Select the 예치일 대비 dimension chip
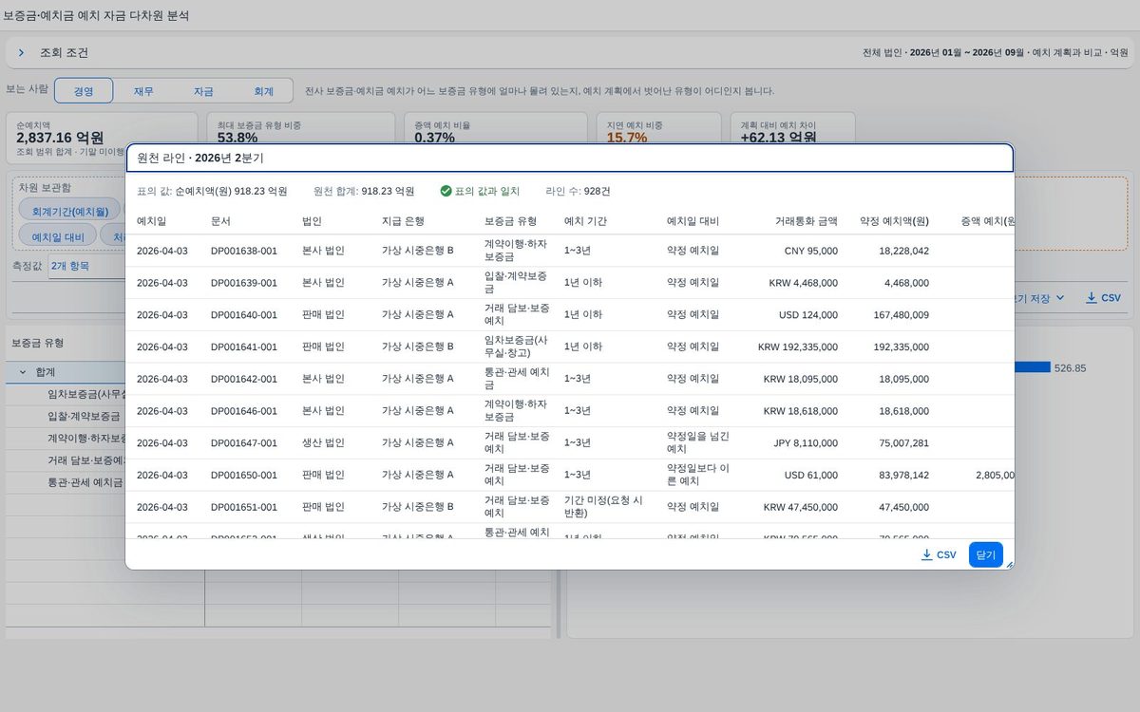 (58, 237)
